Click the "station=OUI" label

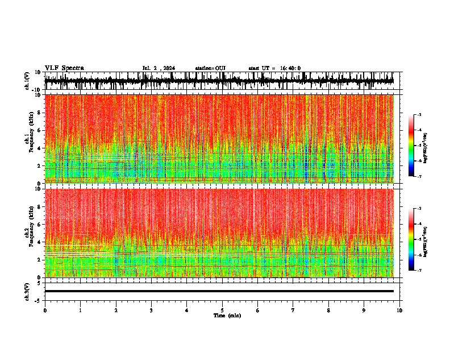pos(210,68)
